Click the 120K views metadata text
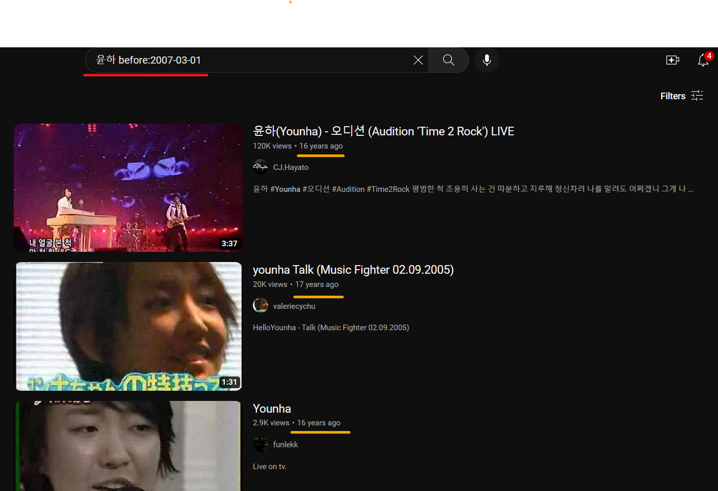The image size is (718, 491). tap(272, 146)
